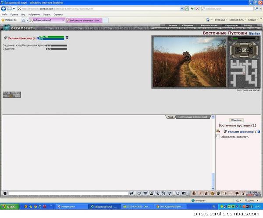The width and height of the screenshot is (263, 218).
Task: Click the navigation compass control
Action: click(244, 50)
